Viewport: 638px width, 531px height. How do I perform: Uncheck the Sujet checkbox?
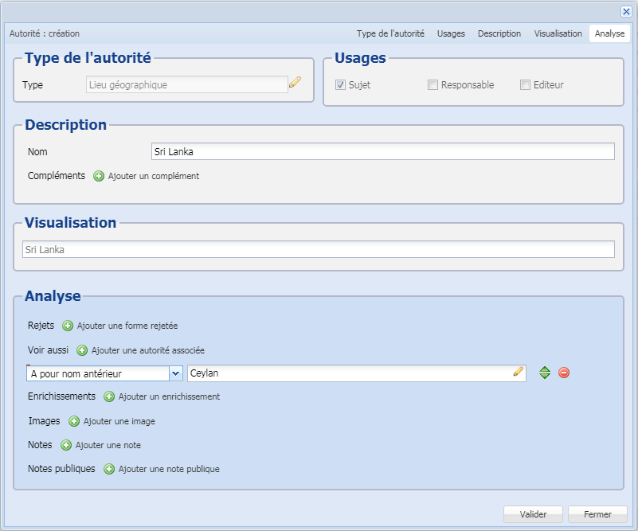(x=342, y=84)
